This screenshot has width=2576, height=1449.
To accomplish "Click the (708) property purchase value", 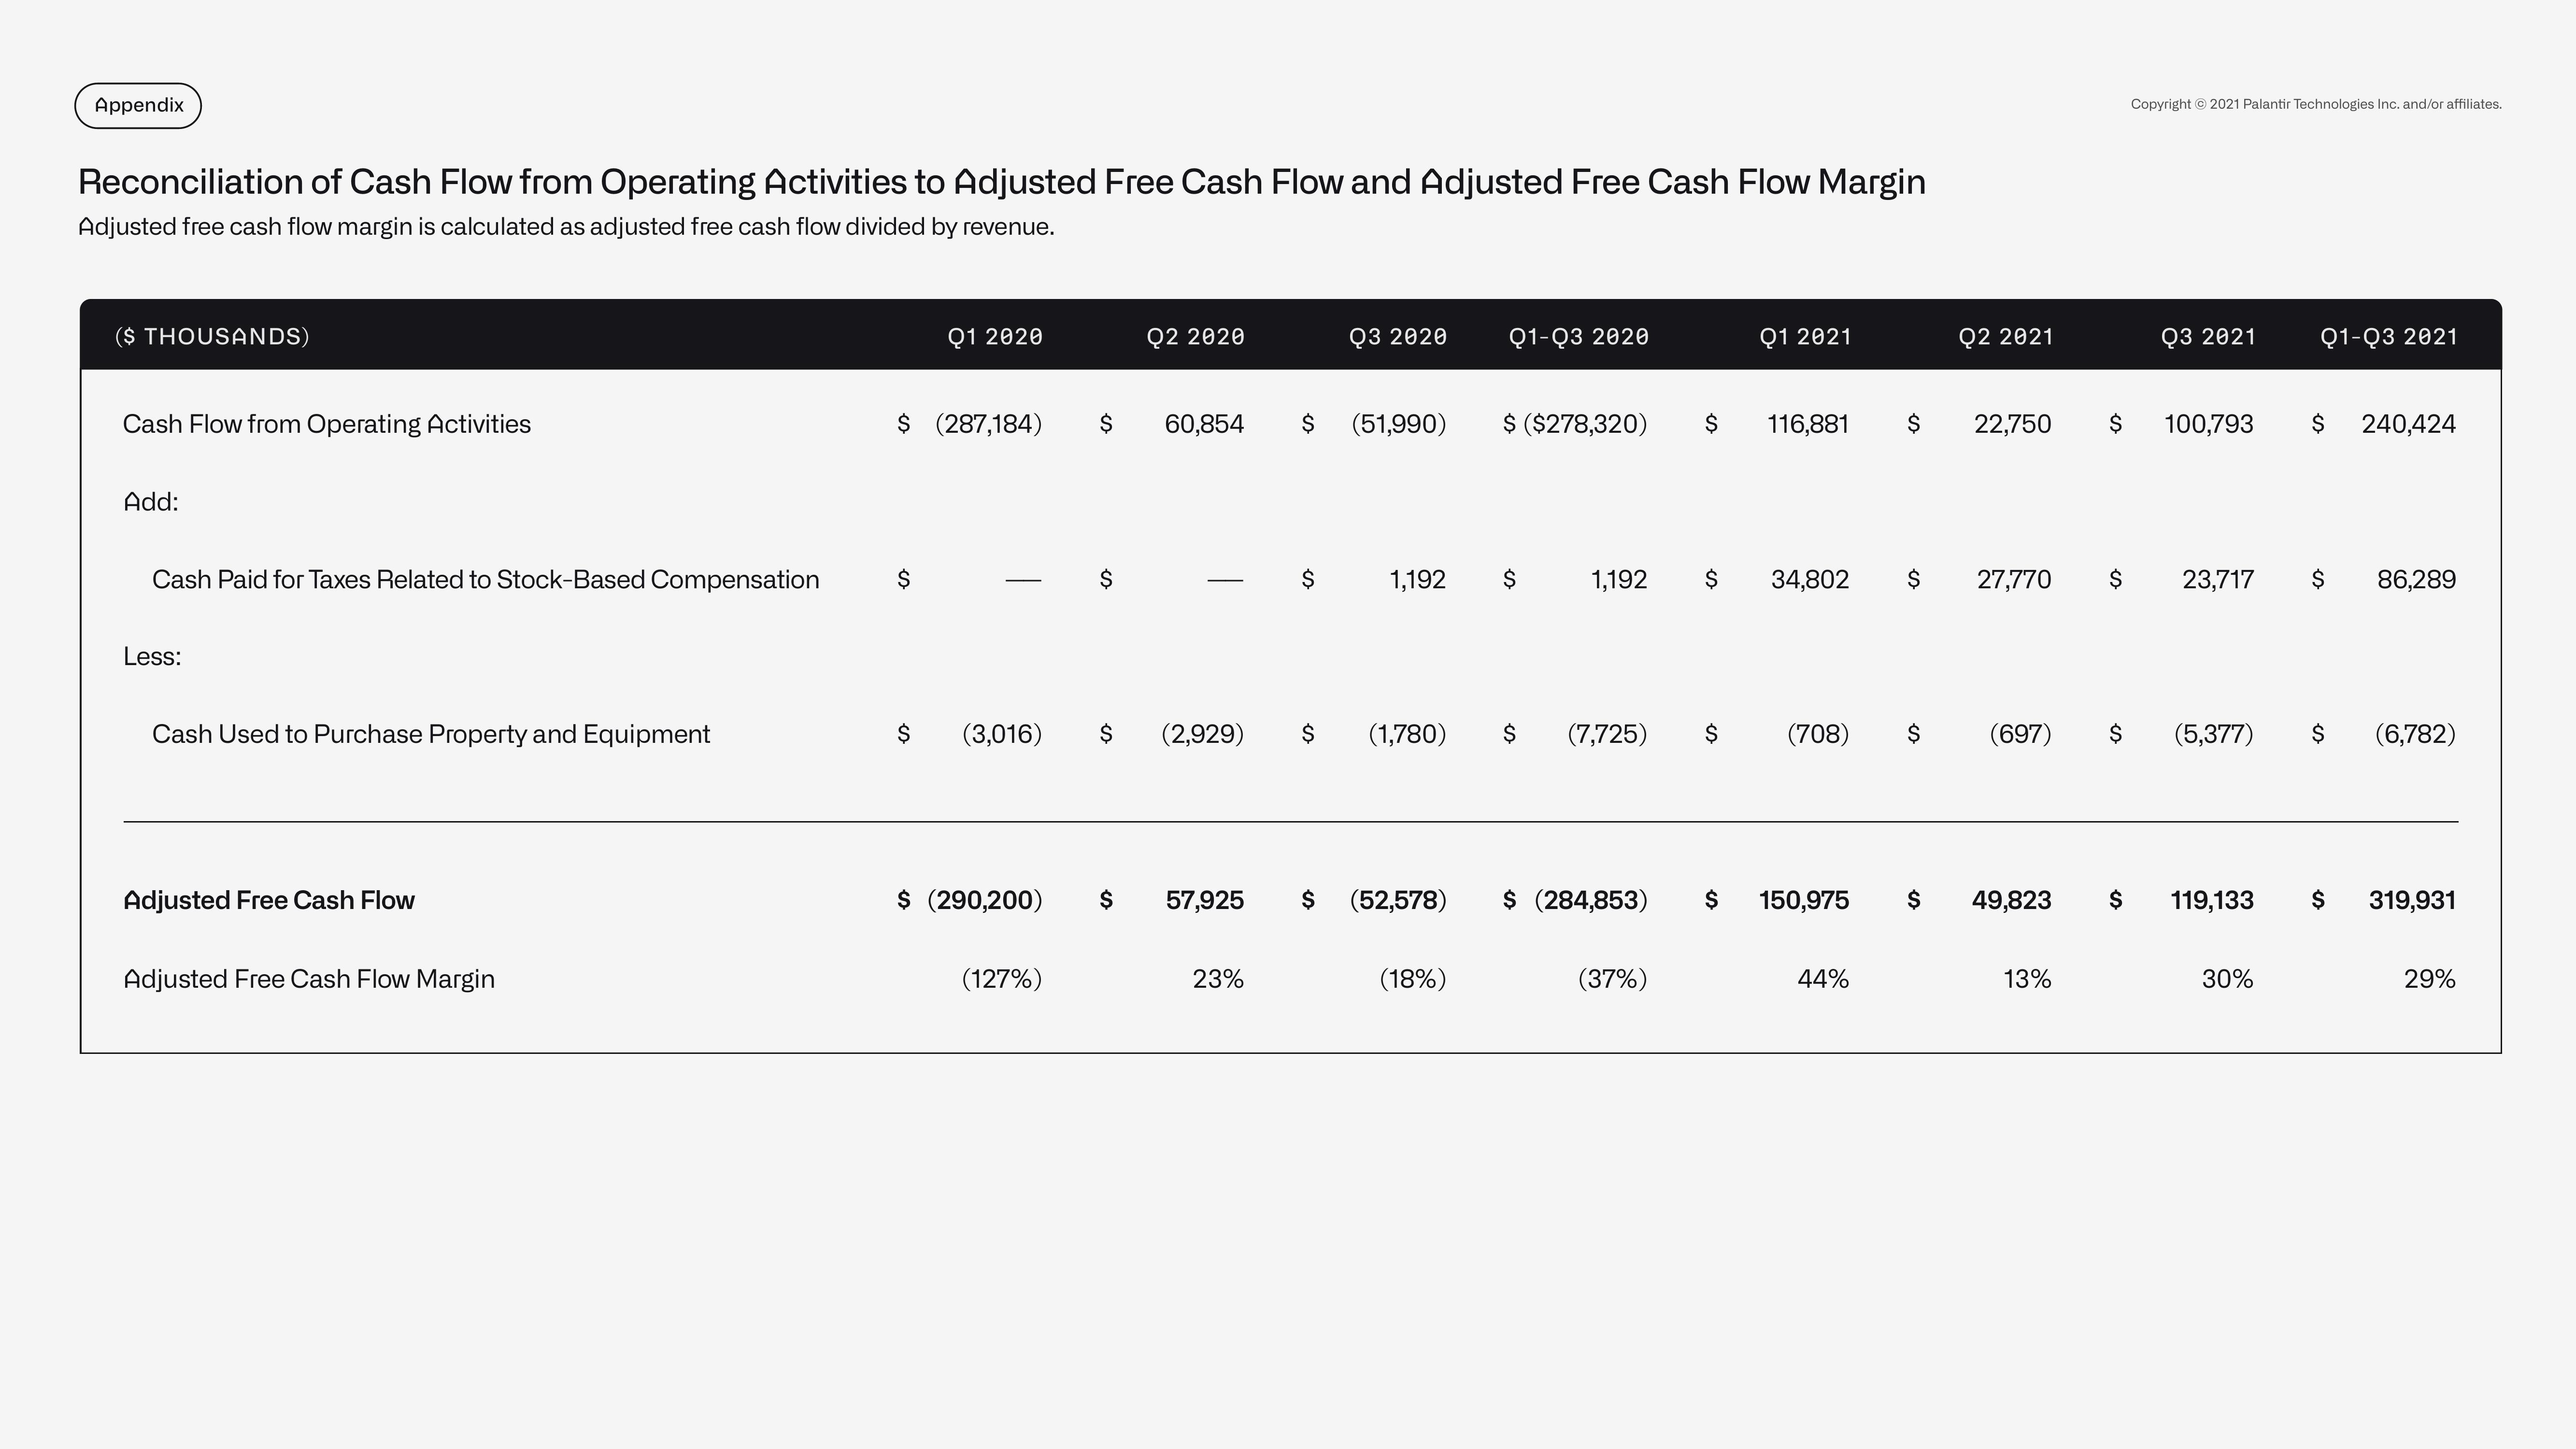I will (1818, 734).
